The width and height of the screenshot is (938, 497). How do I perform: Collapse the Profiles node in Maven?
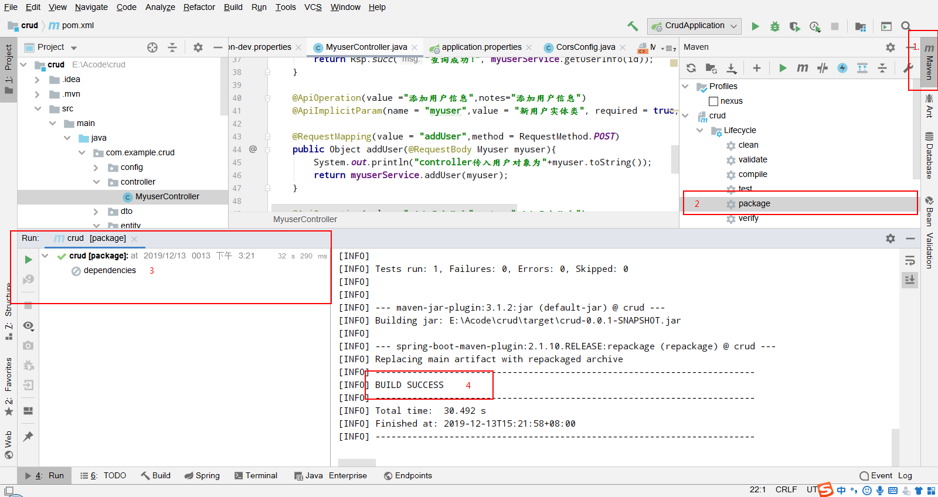pos(685,86)
